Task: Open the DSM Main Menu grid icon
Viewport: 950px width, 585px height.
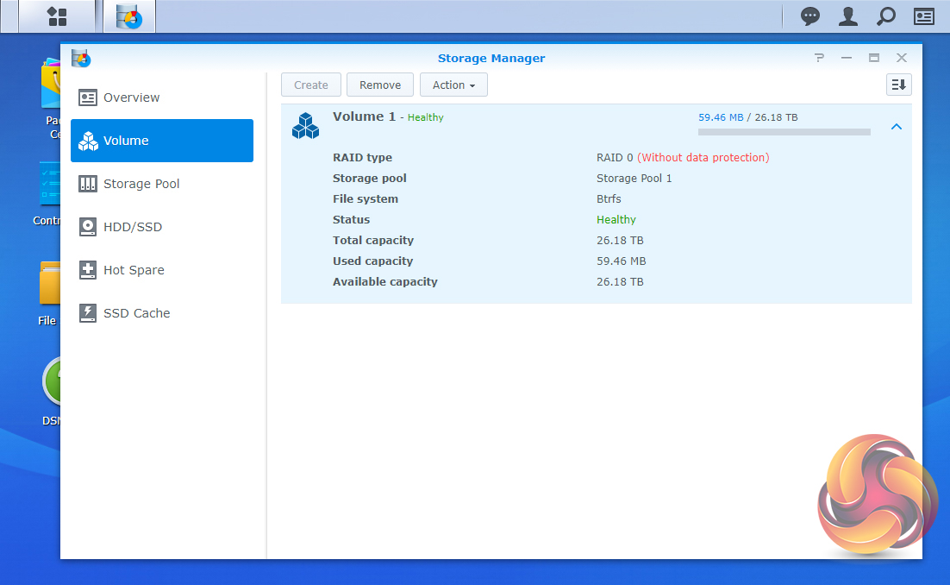Action: (x=57, y=16)
